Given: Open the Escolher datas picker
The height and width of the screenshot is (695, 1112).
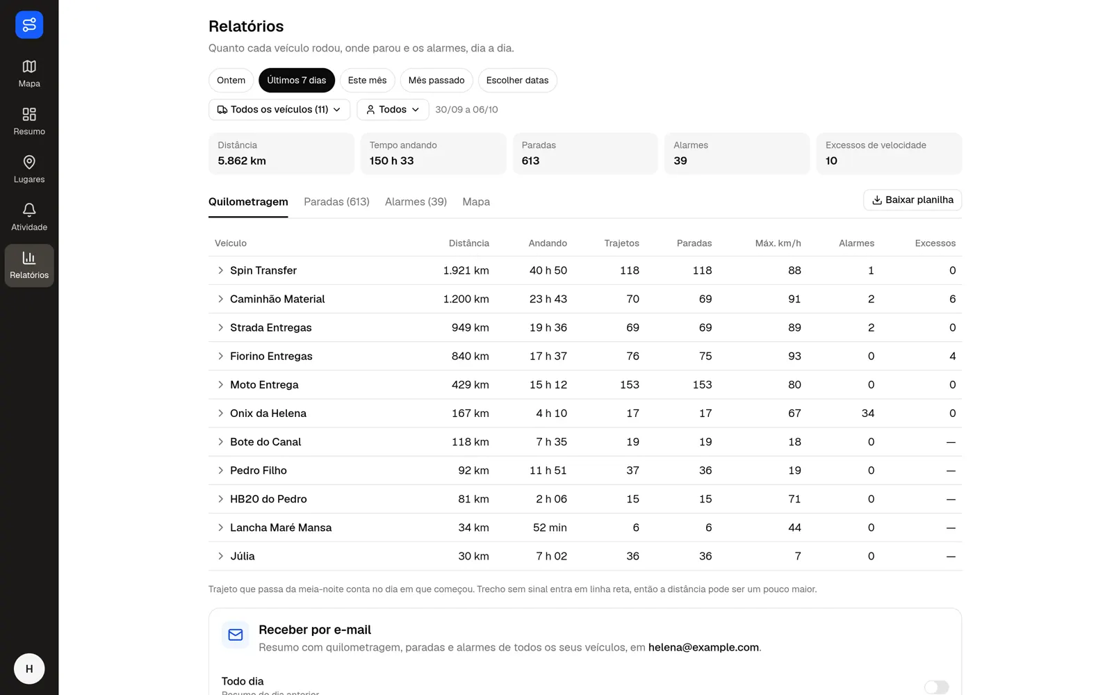Looking at the screenshot, I should (x=517, y=81).
